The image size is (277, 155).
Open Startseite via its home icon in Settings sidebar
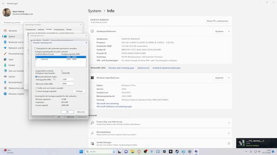click(x=5, y=31)
